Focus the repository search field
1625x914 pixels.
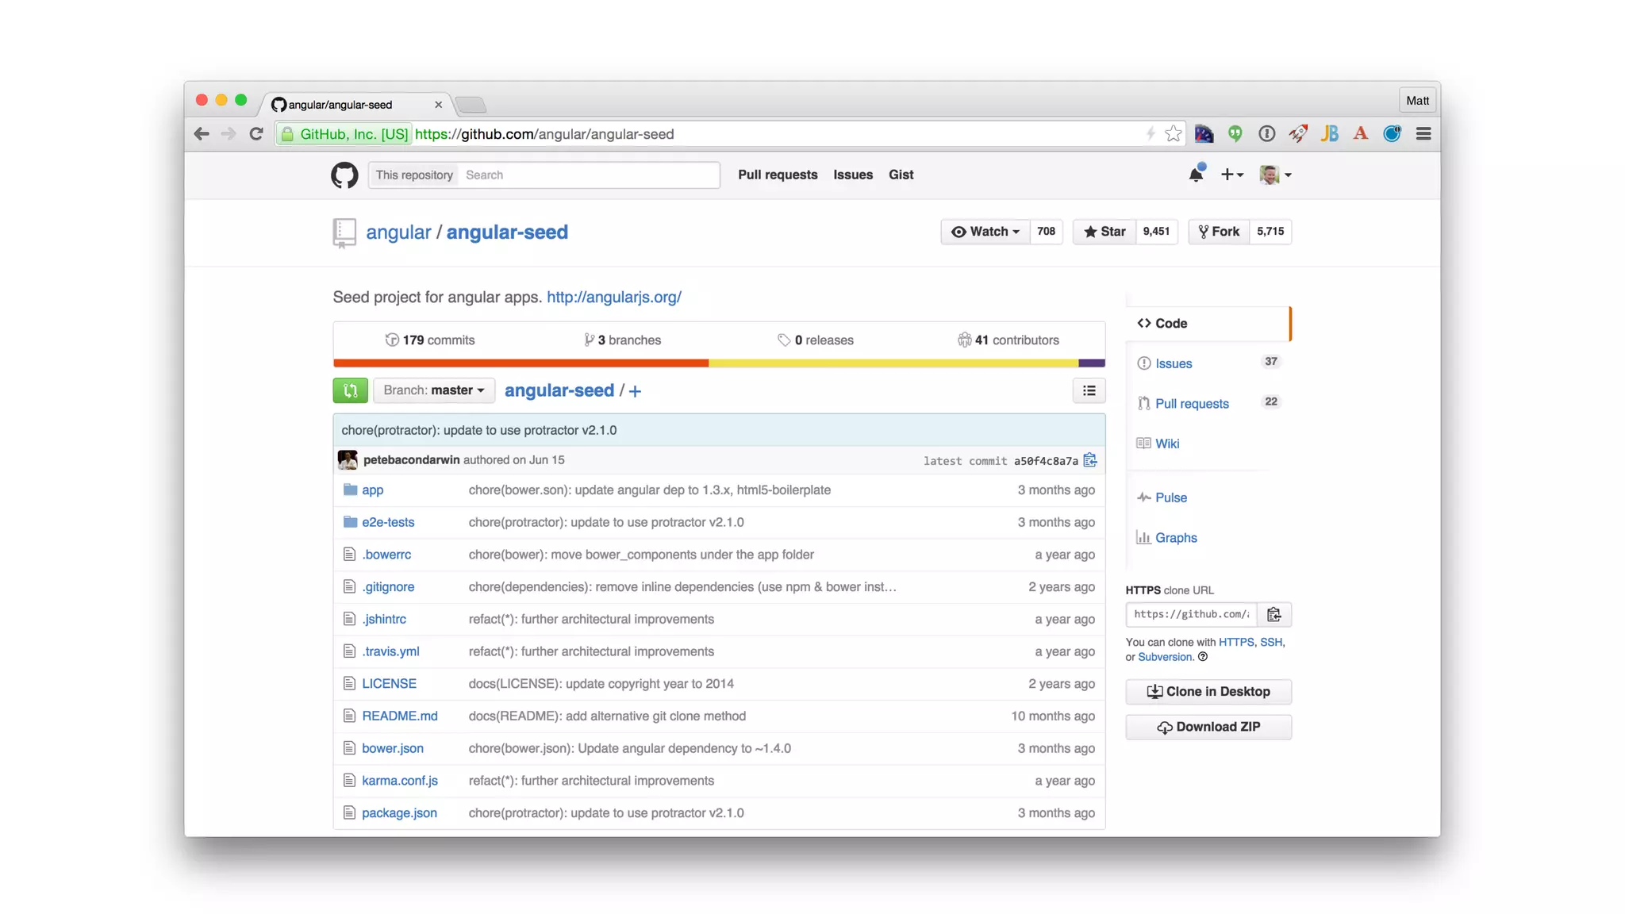coord(589,175)
